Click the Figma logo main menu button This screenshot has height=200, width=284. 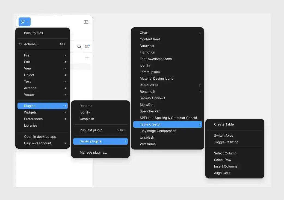pyautogui.click(x=24, y=22)
